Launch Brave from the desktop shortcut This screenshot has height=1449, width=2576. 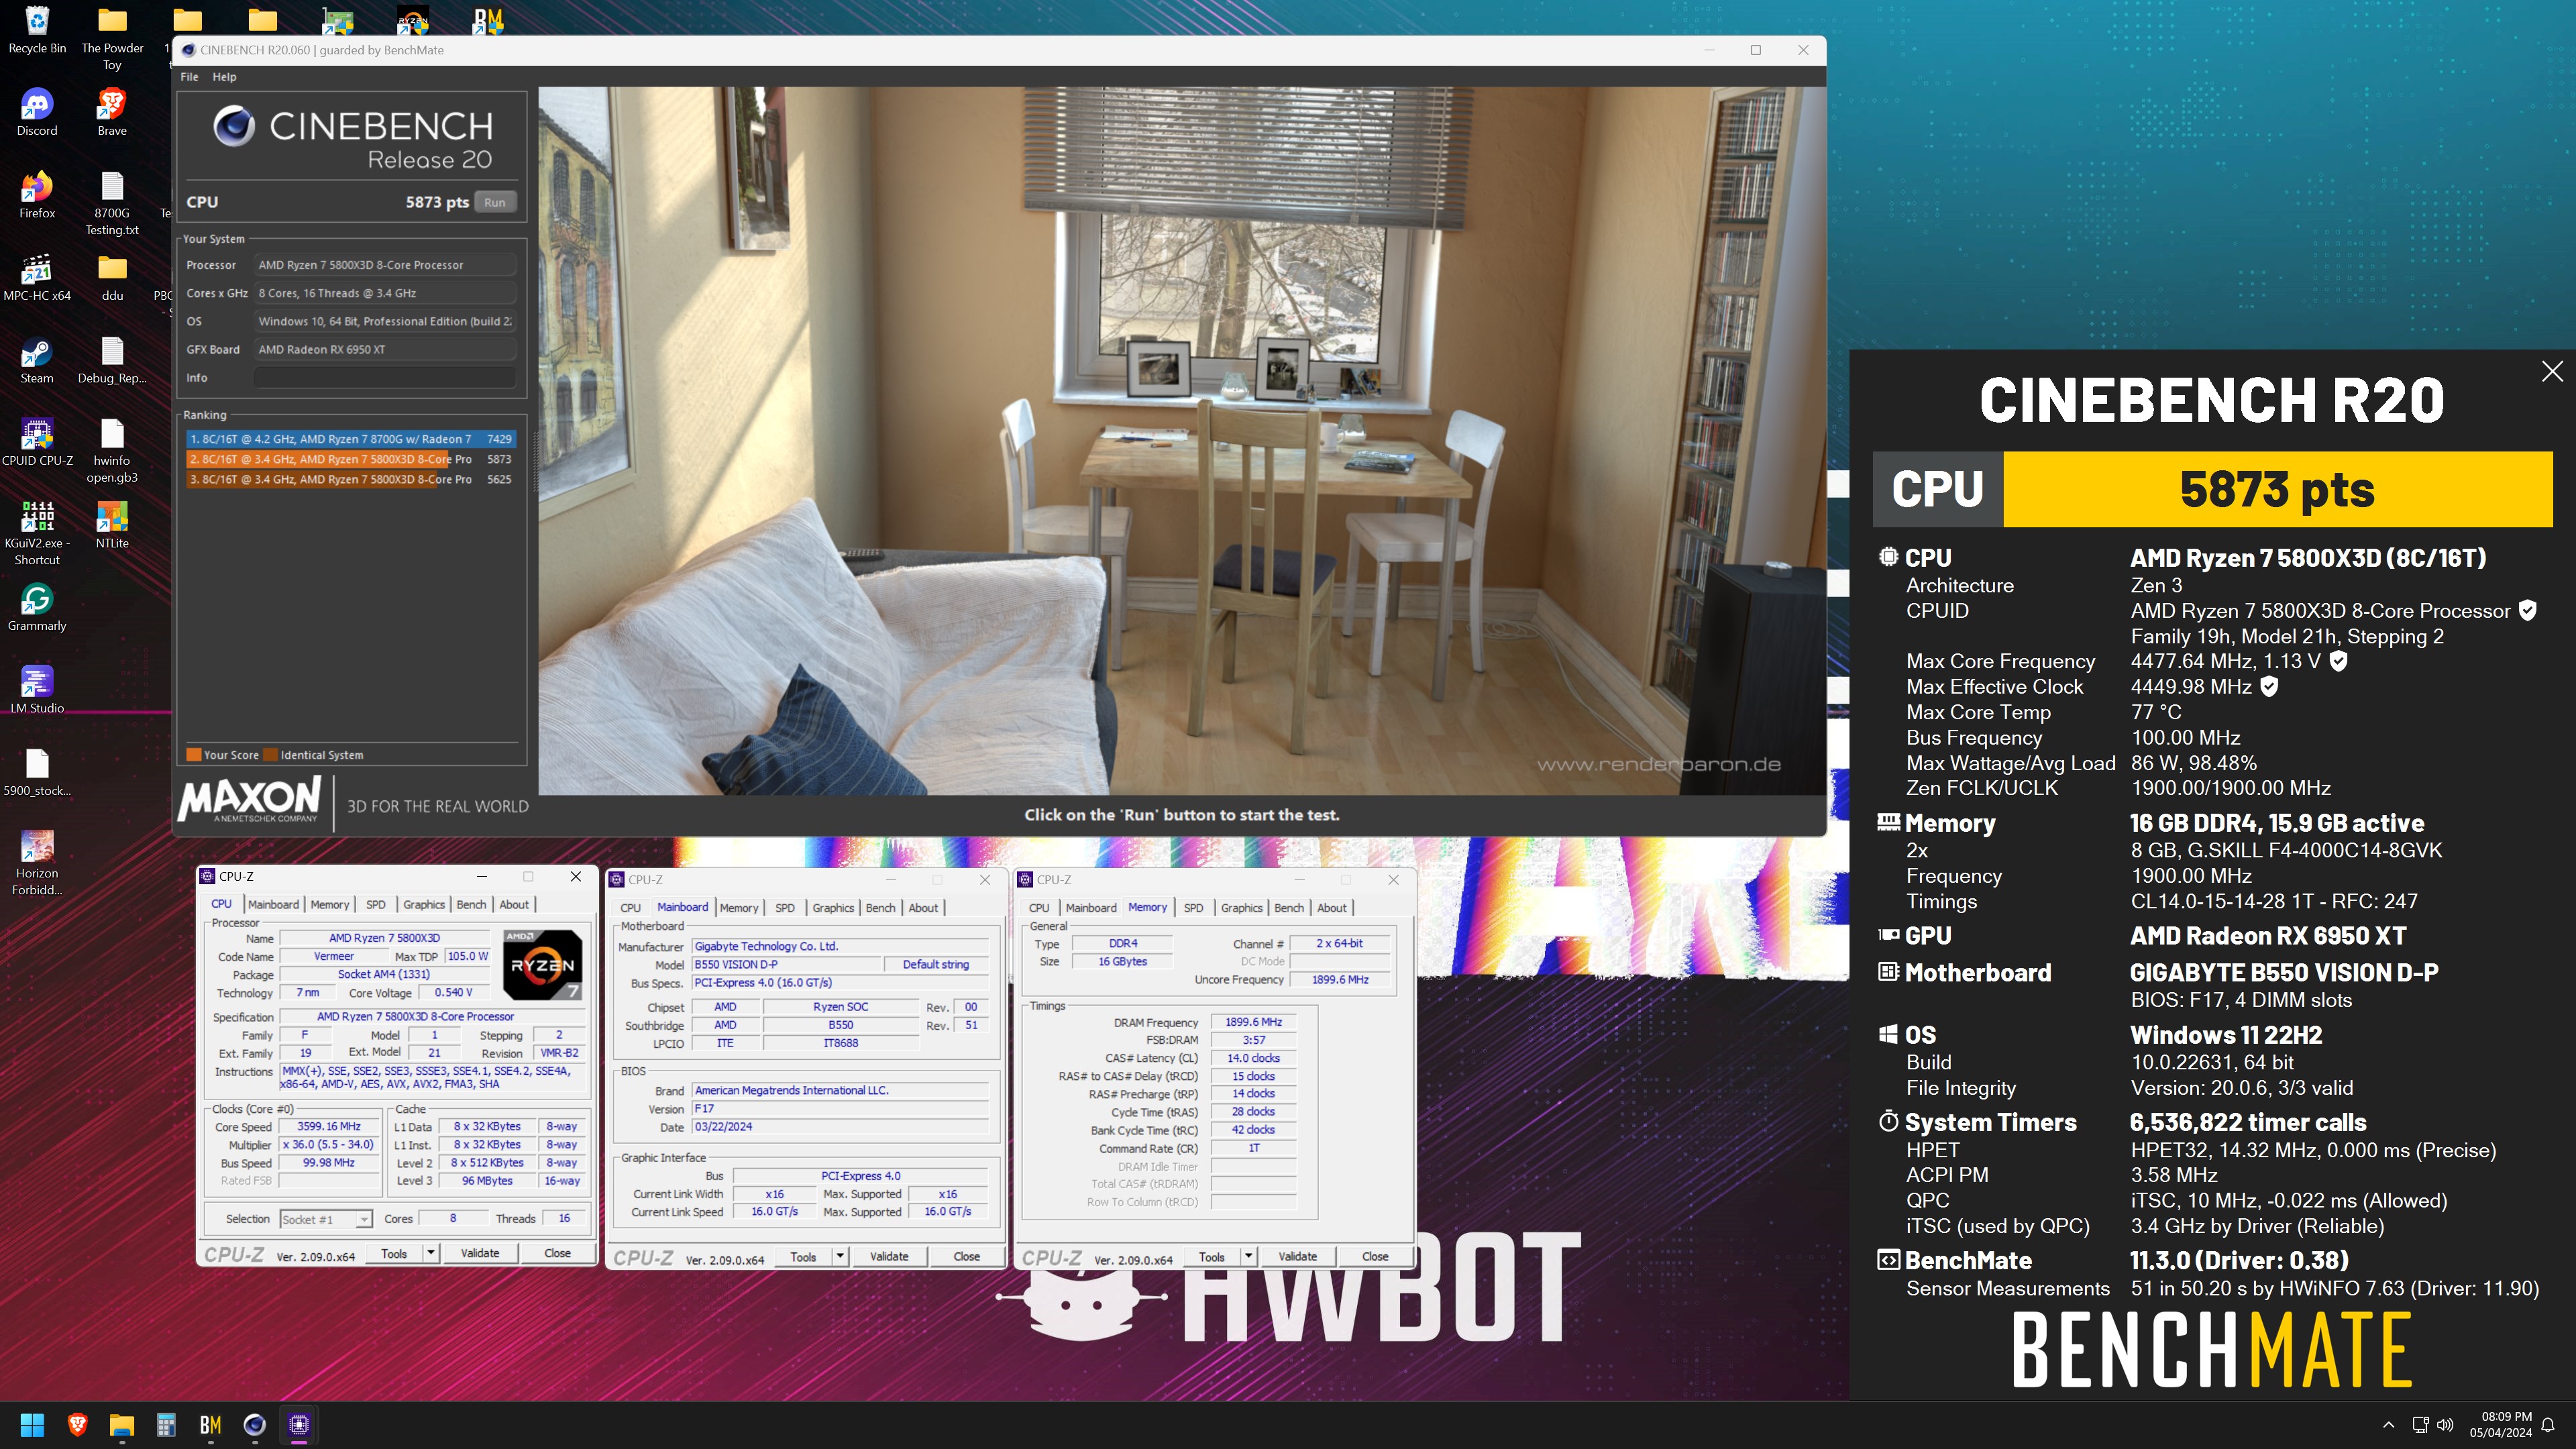pyautogui.click(x=112, y=112)
